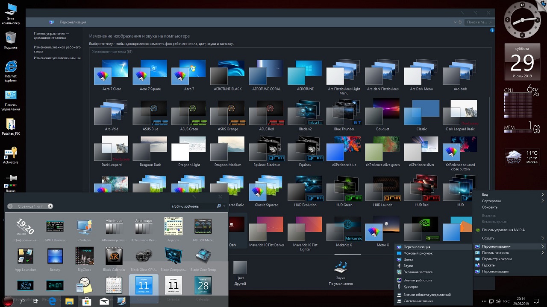Launch Microsoft Store from the taskbar
The width and height of the screenshot is (547, 307).
tap(87, 301)
